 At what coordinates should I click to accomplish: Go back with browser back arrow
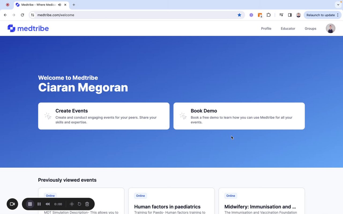coord(5,15)
